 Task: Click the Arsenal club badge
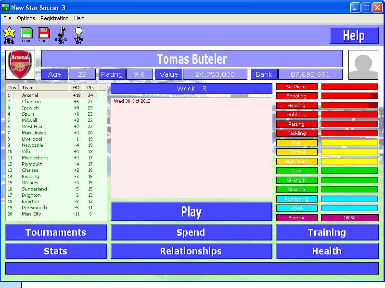pyautogui.click(x=21, y=65)
